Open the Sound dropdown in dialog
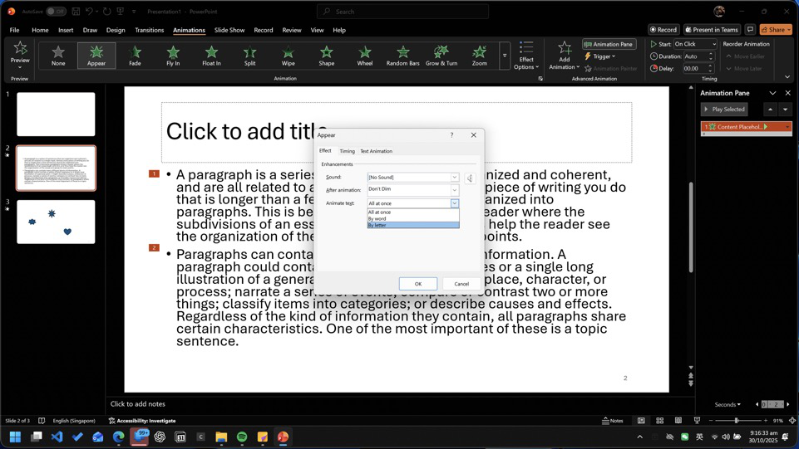The width and height of the screenshot is (799, 449). pos(455,178)
